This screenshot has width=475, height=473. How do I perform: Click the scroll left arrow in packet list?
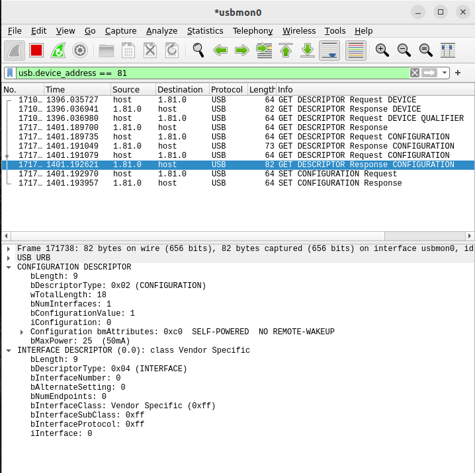point(6,236)
